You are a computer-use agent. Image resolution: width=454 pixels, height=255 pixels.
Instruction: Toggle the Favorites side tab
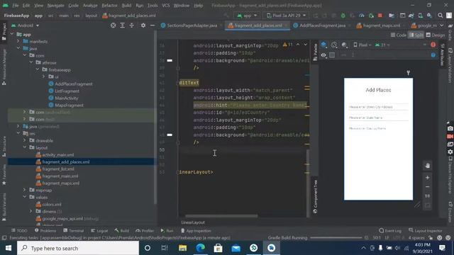(4, 175)
